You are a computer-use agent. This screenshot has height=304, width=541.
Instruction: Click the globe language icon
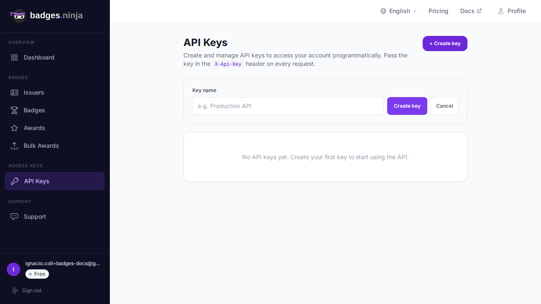(383, 11)
